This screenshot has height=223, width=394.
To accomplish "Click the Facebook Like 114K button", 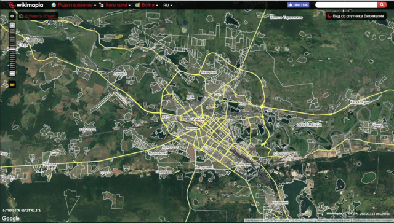I will (298, 5).
